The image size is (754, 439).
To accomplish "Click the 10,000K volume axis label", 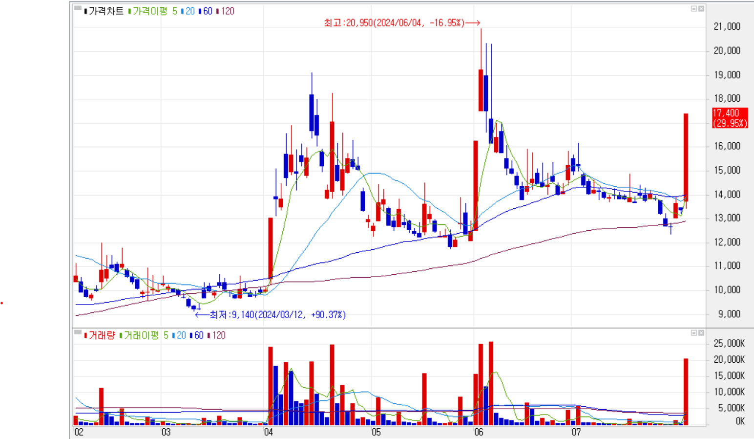I will pos(729,392).
